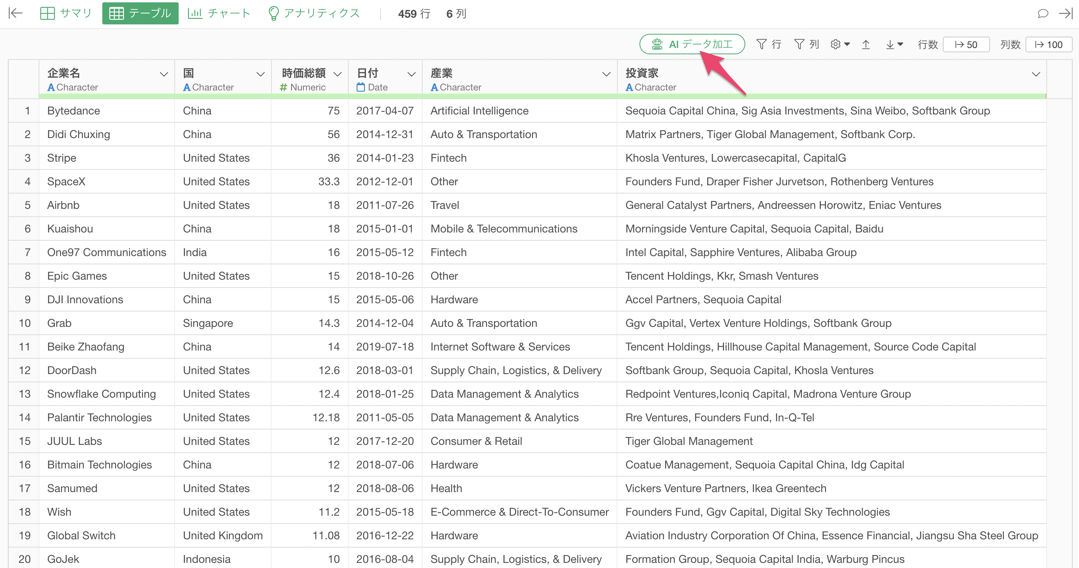This screenshot has width=1079, height=568.
Task: Open the download arrow dropdown
Action: coord(894,44)
